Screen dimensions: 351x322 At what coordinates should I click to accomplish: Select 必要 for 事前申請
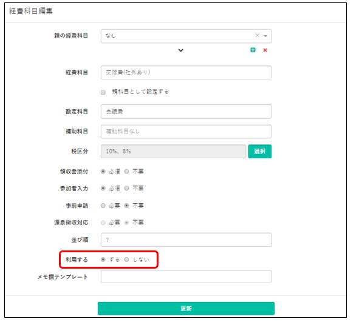[x=103, y=206]
